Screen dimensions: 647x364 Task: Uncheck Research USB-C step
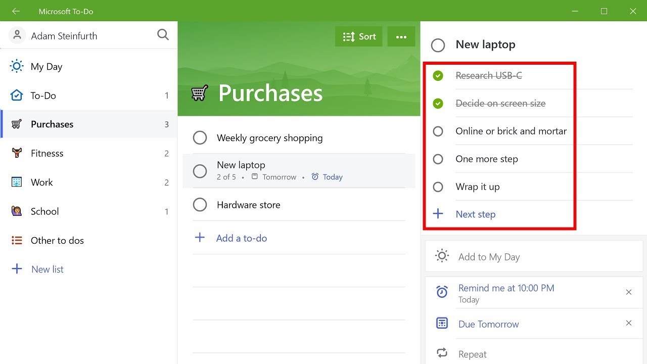point(438,76)
